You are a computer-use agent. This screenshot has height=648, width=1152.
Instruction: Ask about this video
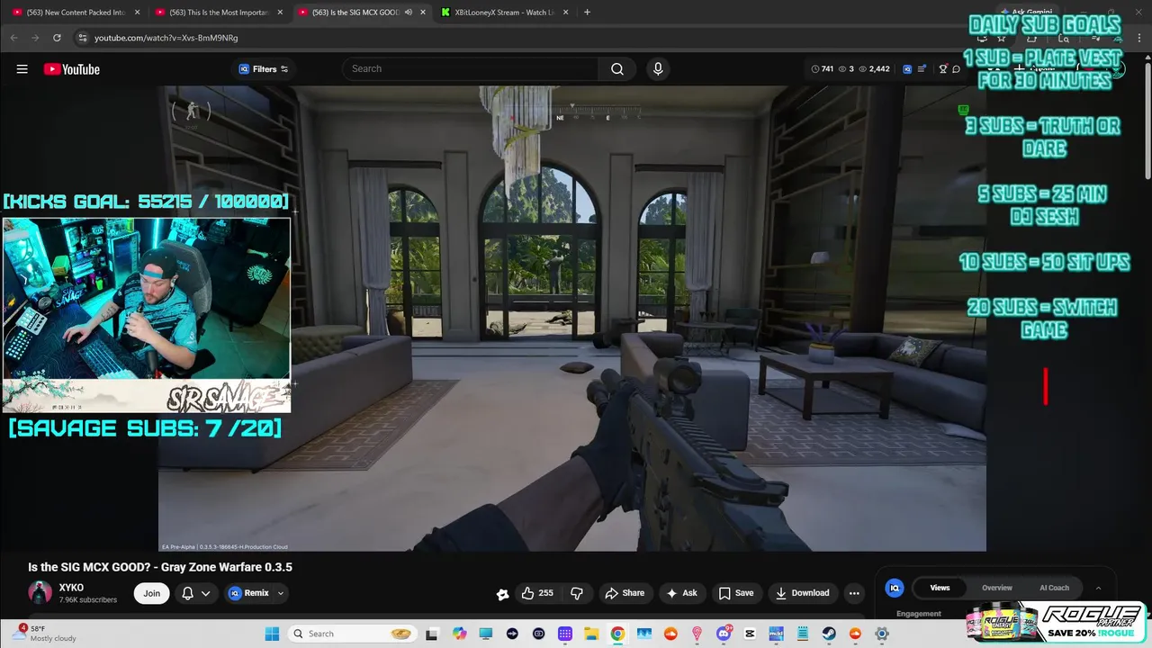tap(681, 593)
